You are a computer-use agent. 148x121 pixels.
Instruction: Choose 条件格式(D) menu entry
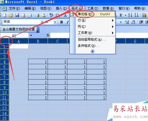pyautogui.click(x=93, y=46)
